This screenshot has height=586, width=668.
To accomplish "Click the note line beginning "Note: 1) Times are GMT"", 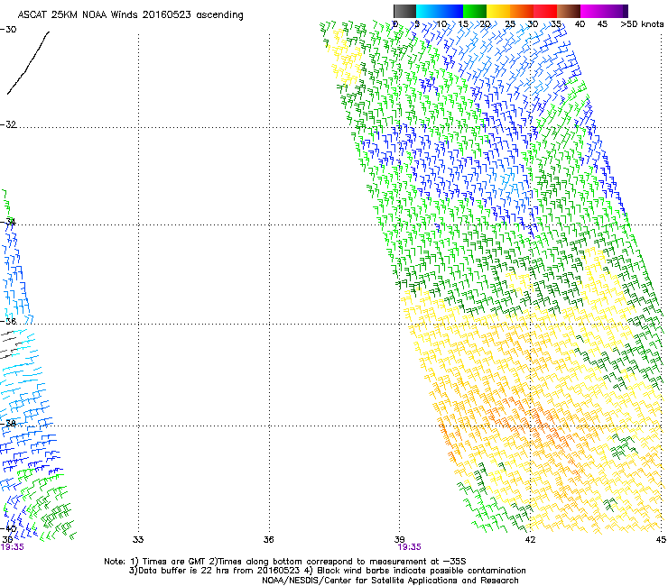I will [x=285, y=562].
